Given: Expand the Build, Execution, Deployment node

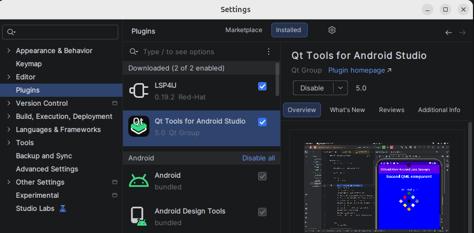Looking at the screenshot, I should (x=8, y=117).
